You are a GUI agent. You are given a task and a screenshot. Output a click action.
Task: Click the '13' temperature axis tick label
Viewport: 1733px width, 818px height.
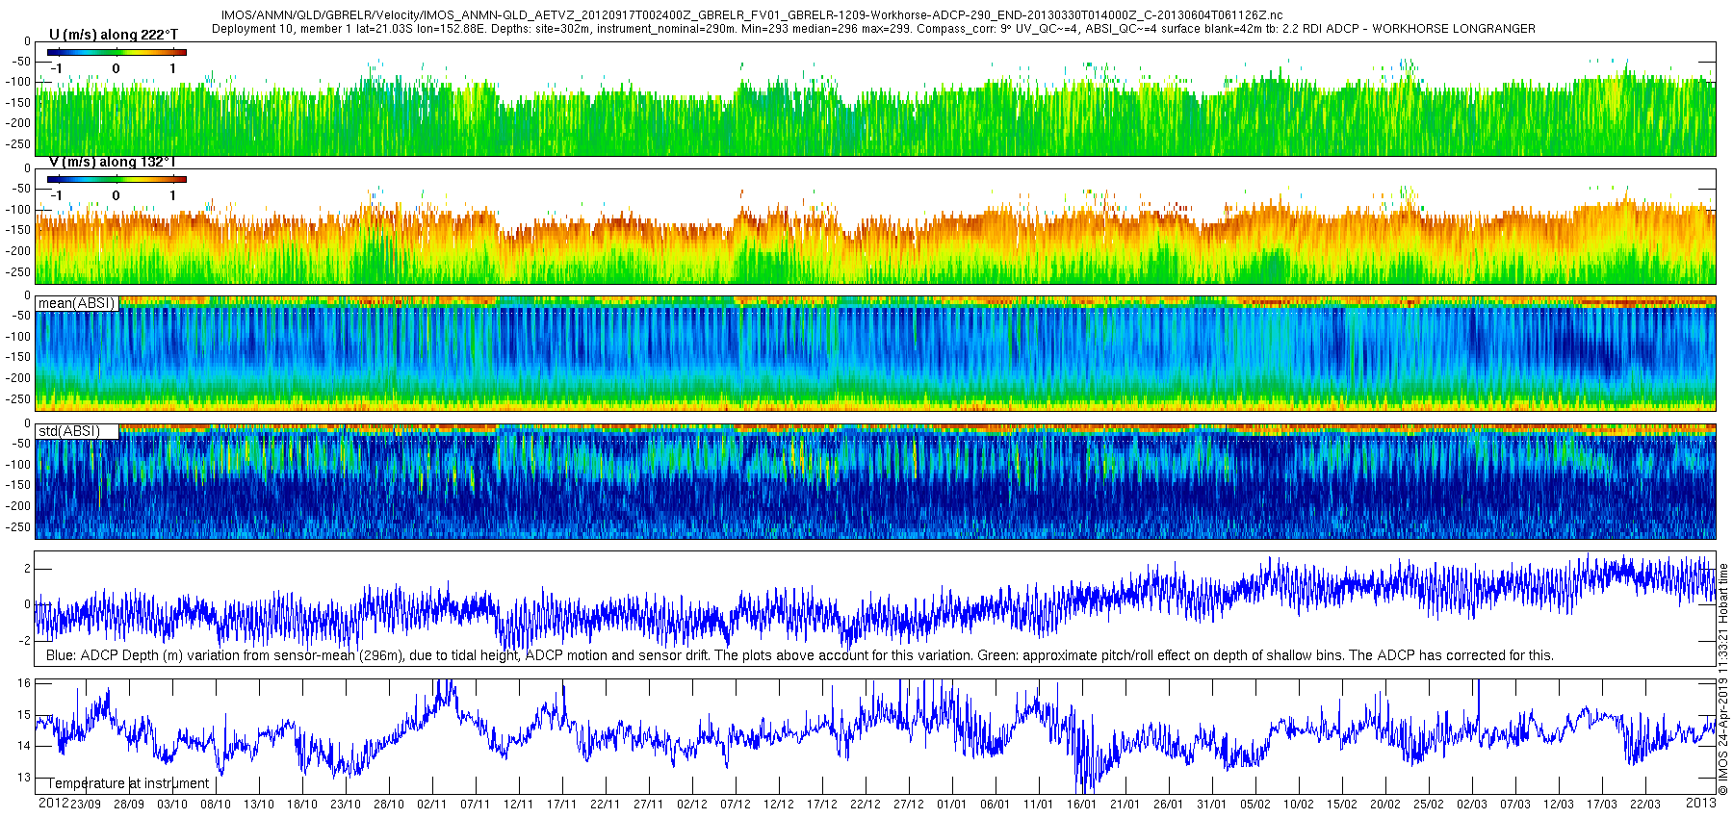pyautogui.click(x=24, y=778)
